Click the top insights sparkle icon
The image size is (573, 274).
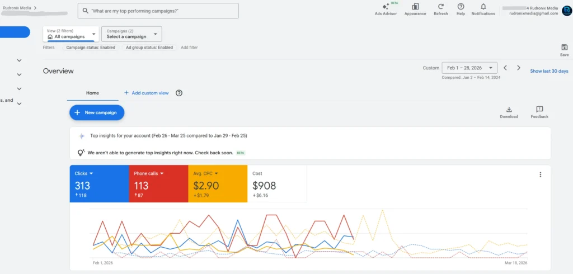click(82, 136)
